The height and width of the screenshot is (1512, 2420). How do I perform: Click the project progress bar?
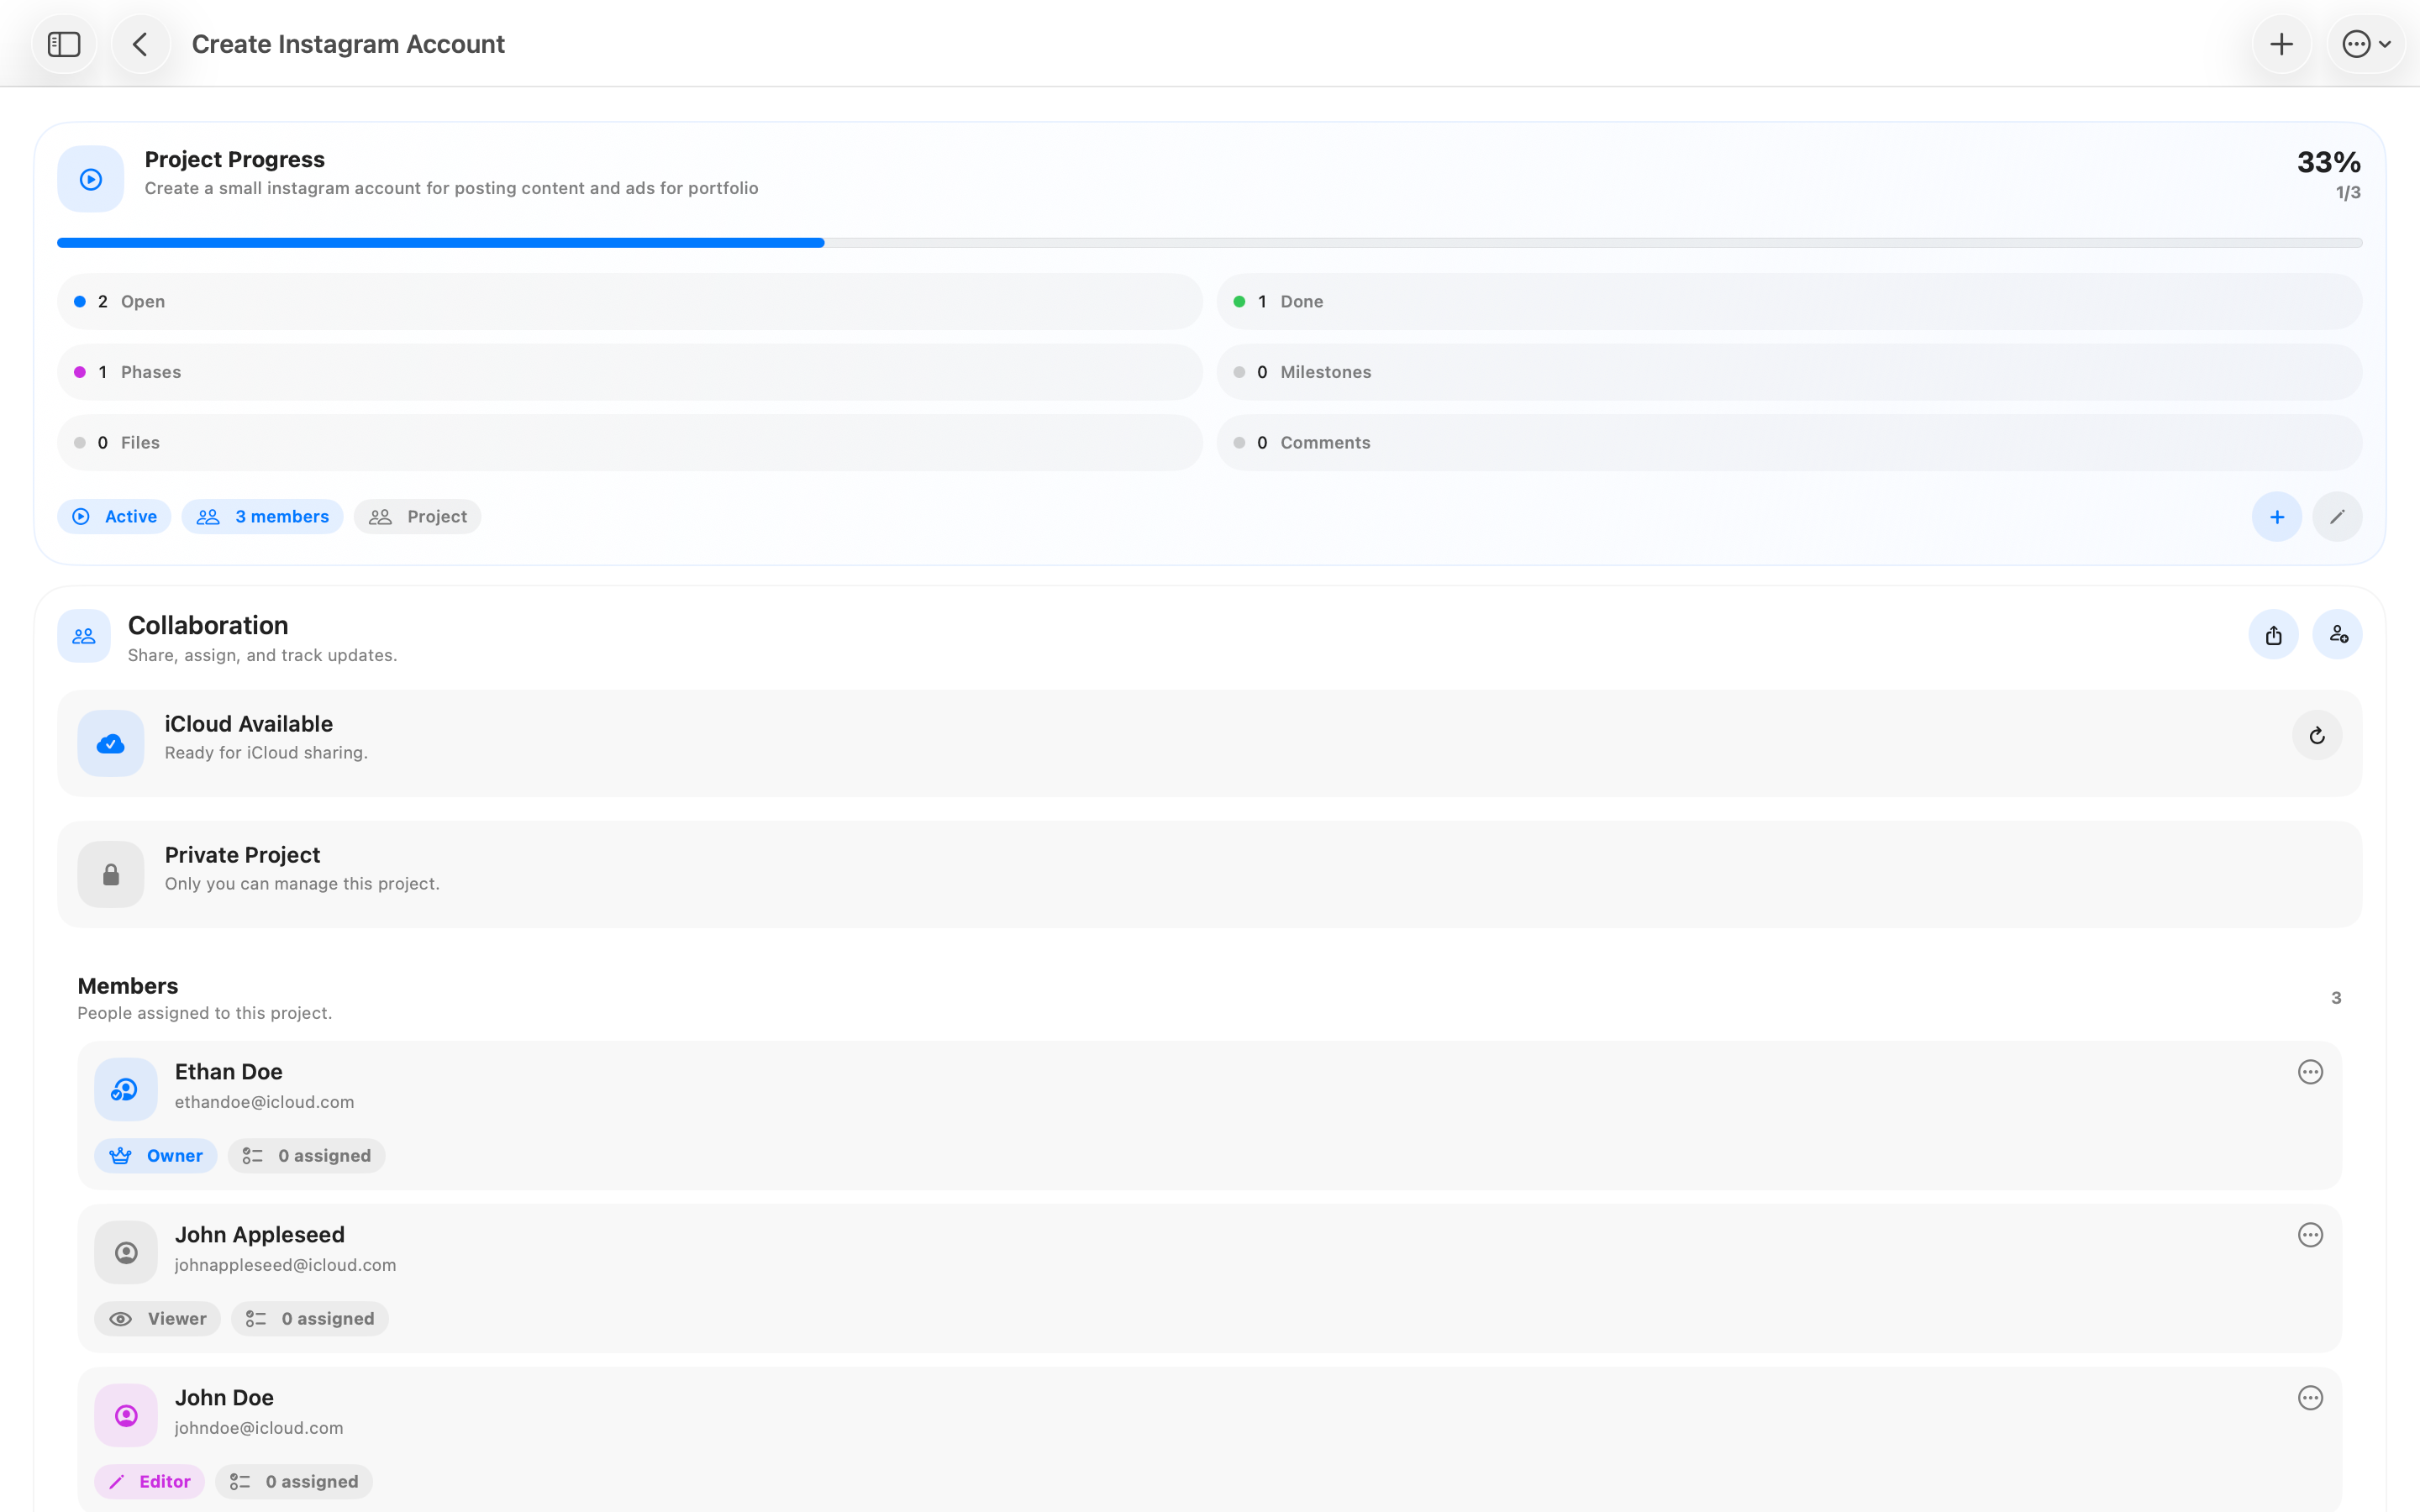coord(1210,243)
